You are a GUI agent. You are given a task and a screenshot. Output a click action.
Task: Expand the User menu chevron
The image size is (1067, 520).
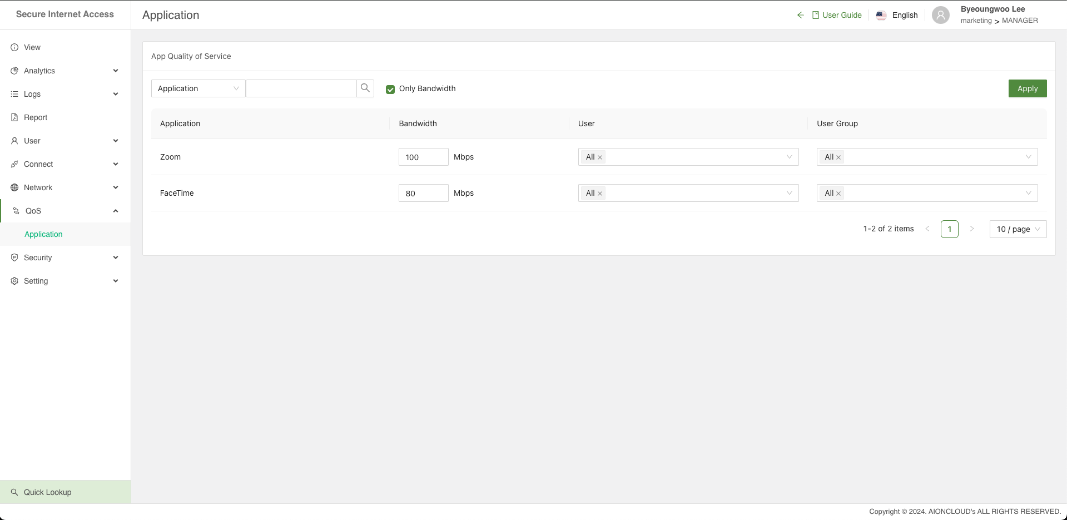click(116, 141)
